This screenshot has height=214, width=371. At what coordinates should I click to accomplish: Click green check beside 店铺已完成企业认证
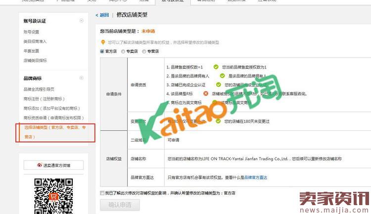pos(218,84)
